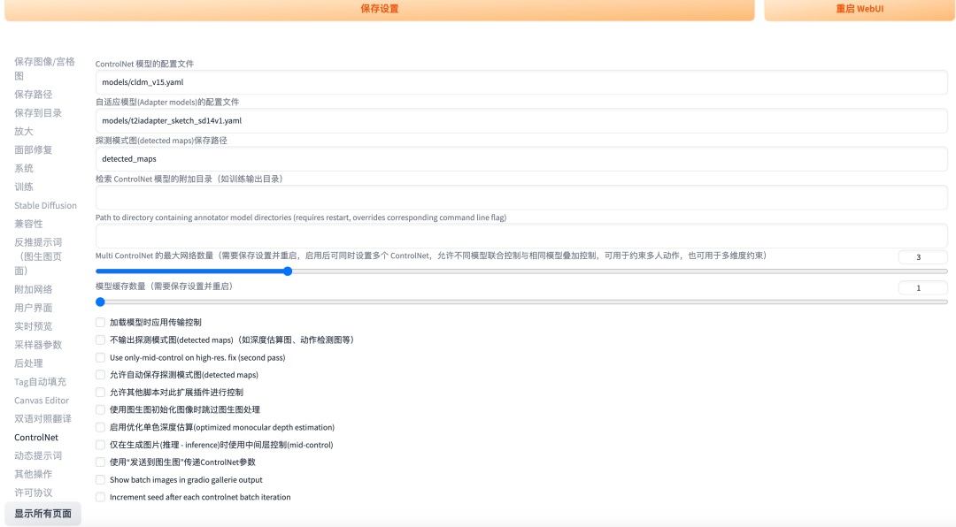Select the 双语对照翻译 sidebar entry
Viewport: 956px width, 527px height.
40,418
